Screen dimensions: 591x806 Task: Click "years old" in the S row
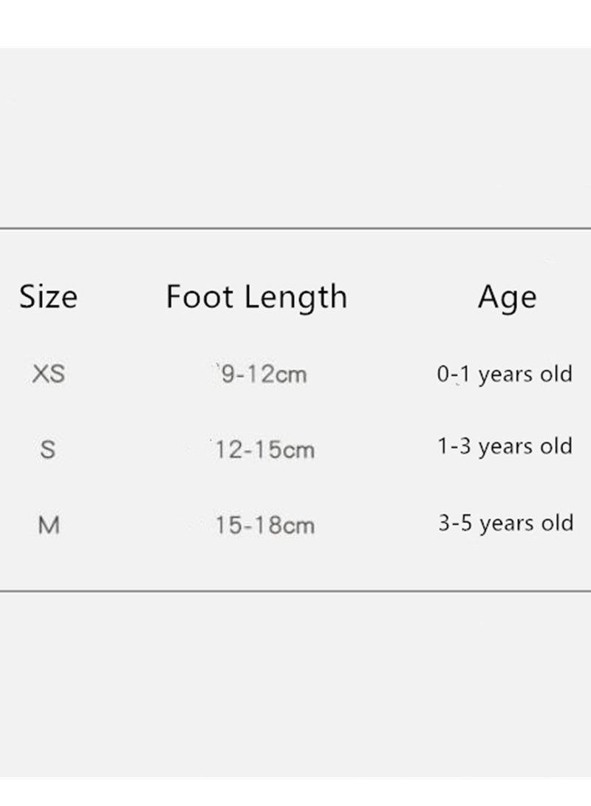click(525, 447)
